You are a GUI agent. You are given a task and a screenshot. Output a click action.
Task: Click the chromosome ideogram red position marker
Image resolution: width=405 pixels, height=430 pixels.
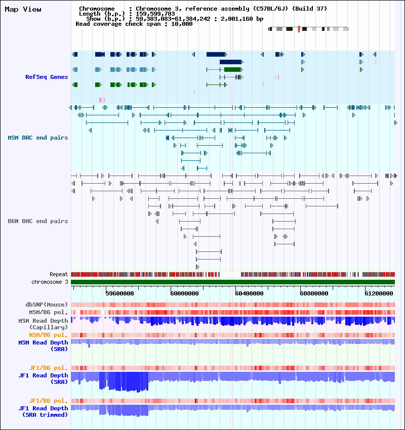click(x=299, y=29)
